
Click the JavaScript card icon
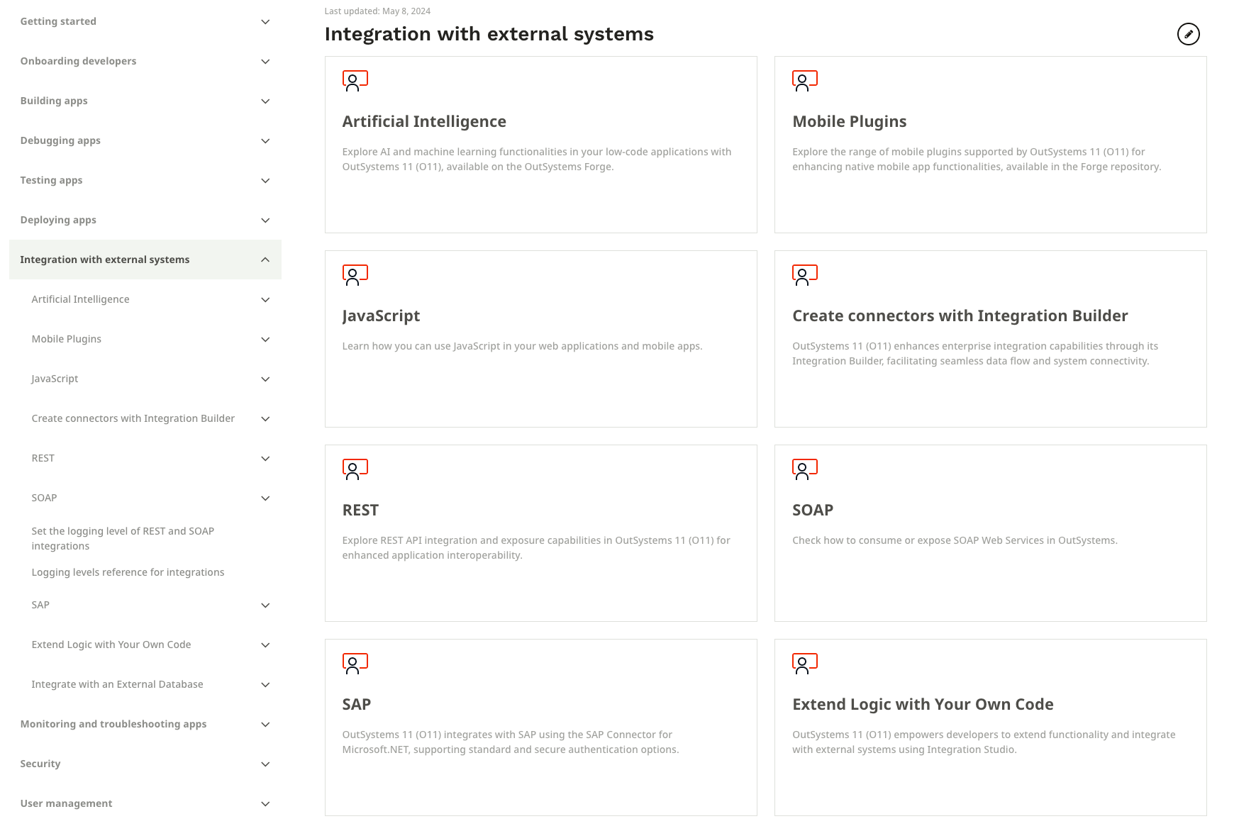[355, 275]
